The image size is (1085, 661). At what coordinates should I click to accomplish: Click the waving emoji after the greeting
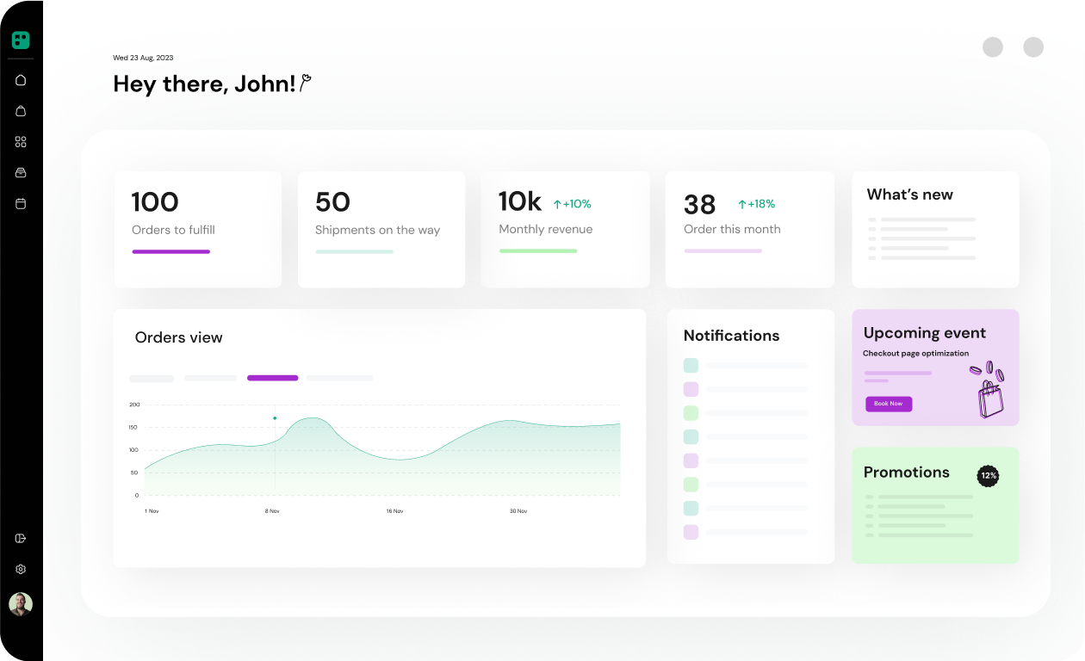[x=306, y=83]
